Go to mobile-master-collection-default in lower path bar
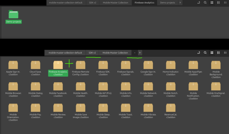Screen dimensions: 229x134 coord(65,53)
